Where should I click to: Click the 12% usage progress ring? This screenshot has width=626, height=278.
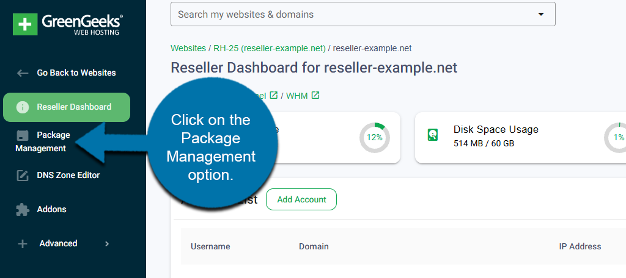[x=374, y=137]
